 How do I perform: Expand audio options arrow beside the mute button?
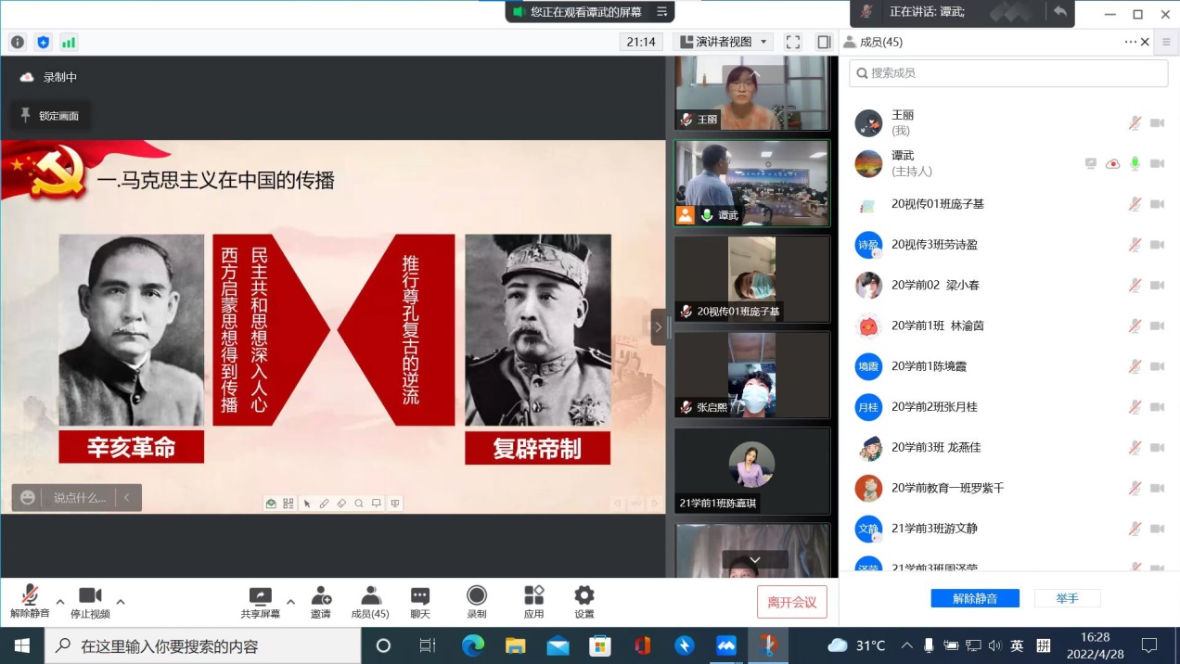60,601
